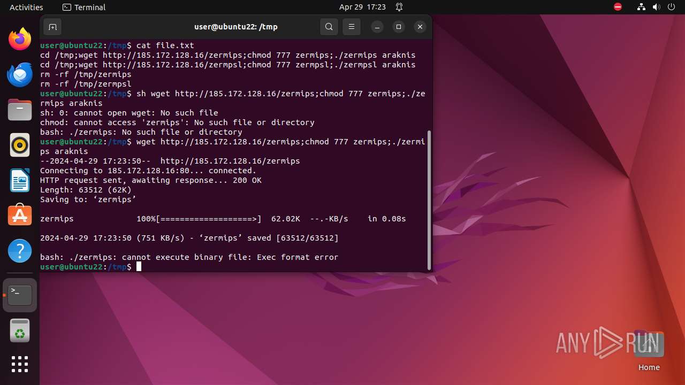Screen dimensions: 685x385
Task: Click 'Connecting to 185.172.128.16:80... connected.' line
Action: click(148, 171)
